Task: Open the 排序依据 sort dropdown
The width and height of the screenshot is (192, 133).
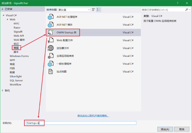Action: click(x=74, y=10)
